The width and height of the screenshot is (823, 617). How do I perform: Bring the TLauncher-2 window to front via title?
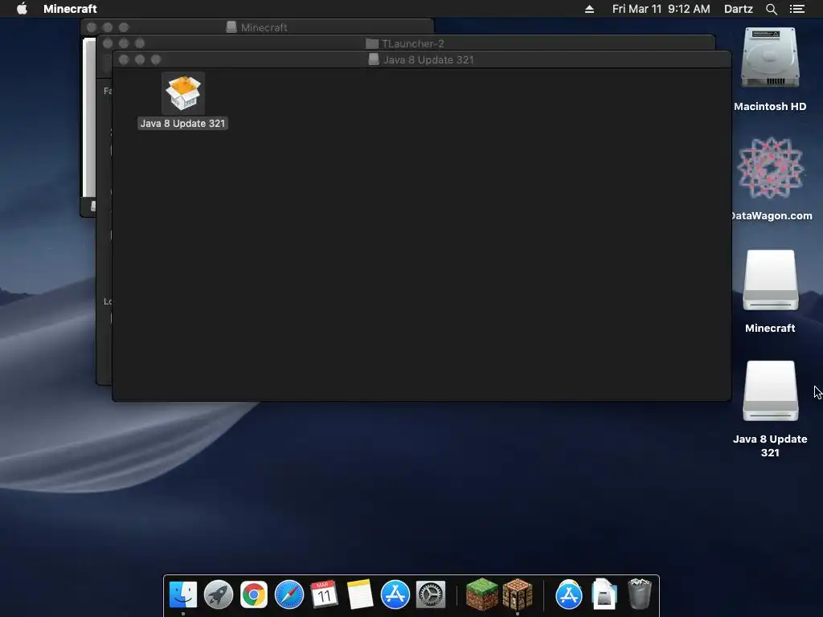click(412, 43)
